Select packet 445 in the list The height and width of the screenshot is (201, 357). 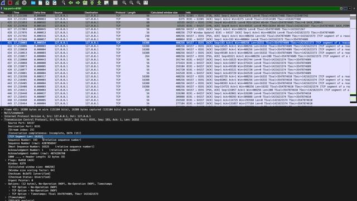point(175,90)
